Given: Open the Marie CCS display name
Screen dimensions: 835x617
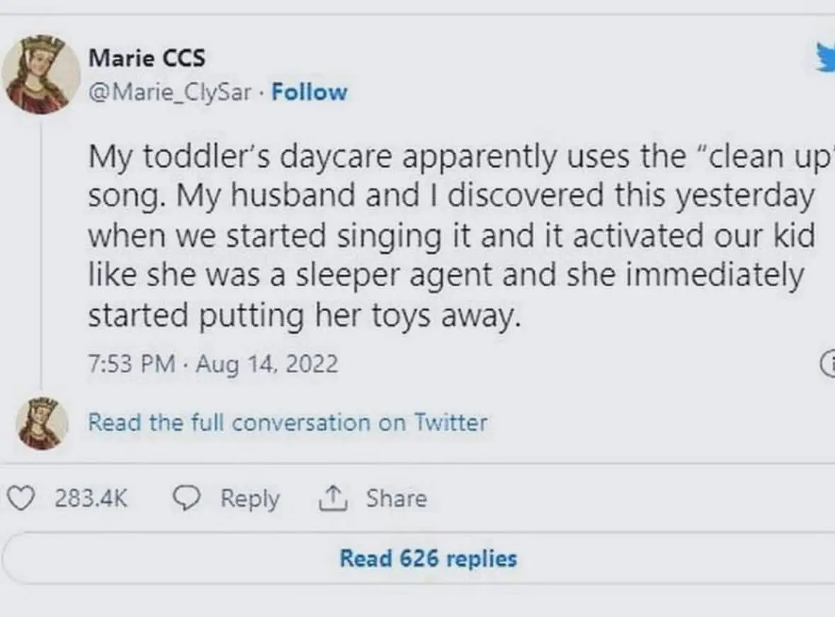Looking at the screenshot, I should click(x=147, y=58).
